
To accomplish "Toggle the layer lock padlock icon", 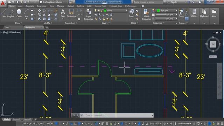I will [x=101, y=10].
